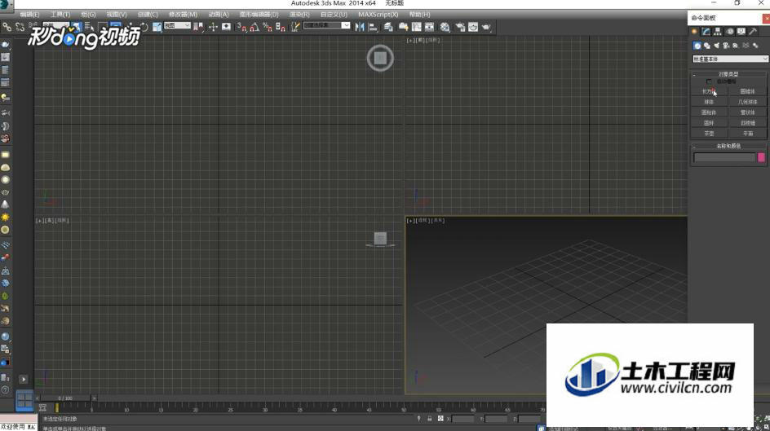Open the Material Editor icon
This screenshot has width=770, height=431.
(x=445, y=26)
